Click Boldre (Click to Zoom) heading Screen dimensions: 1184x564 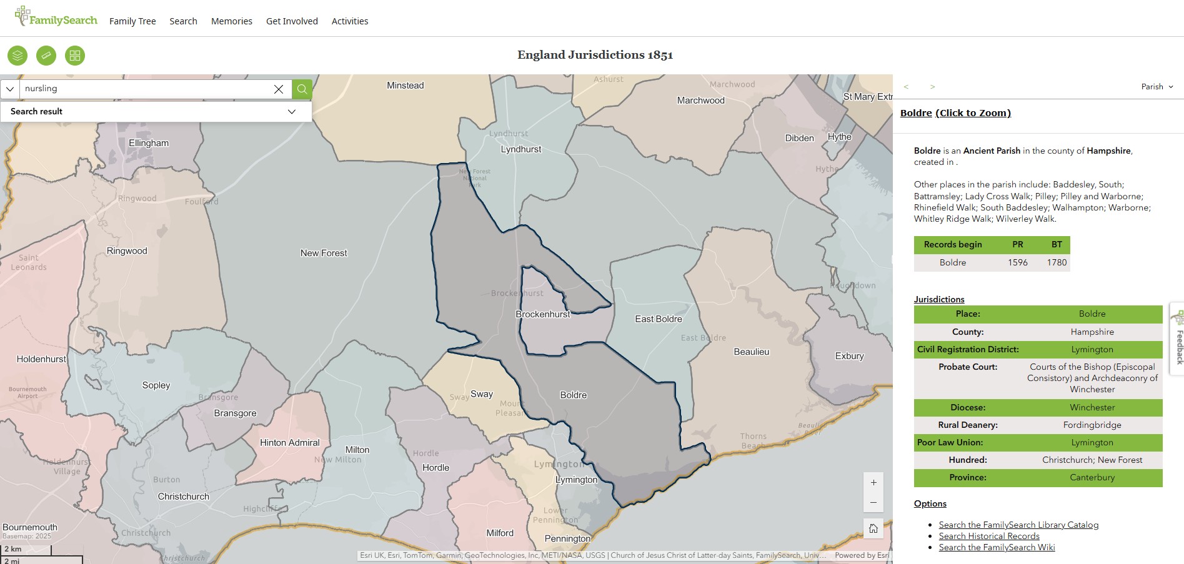(x=955, y=113)
